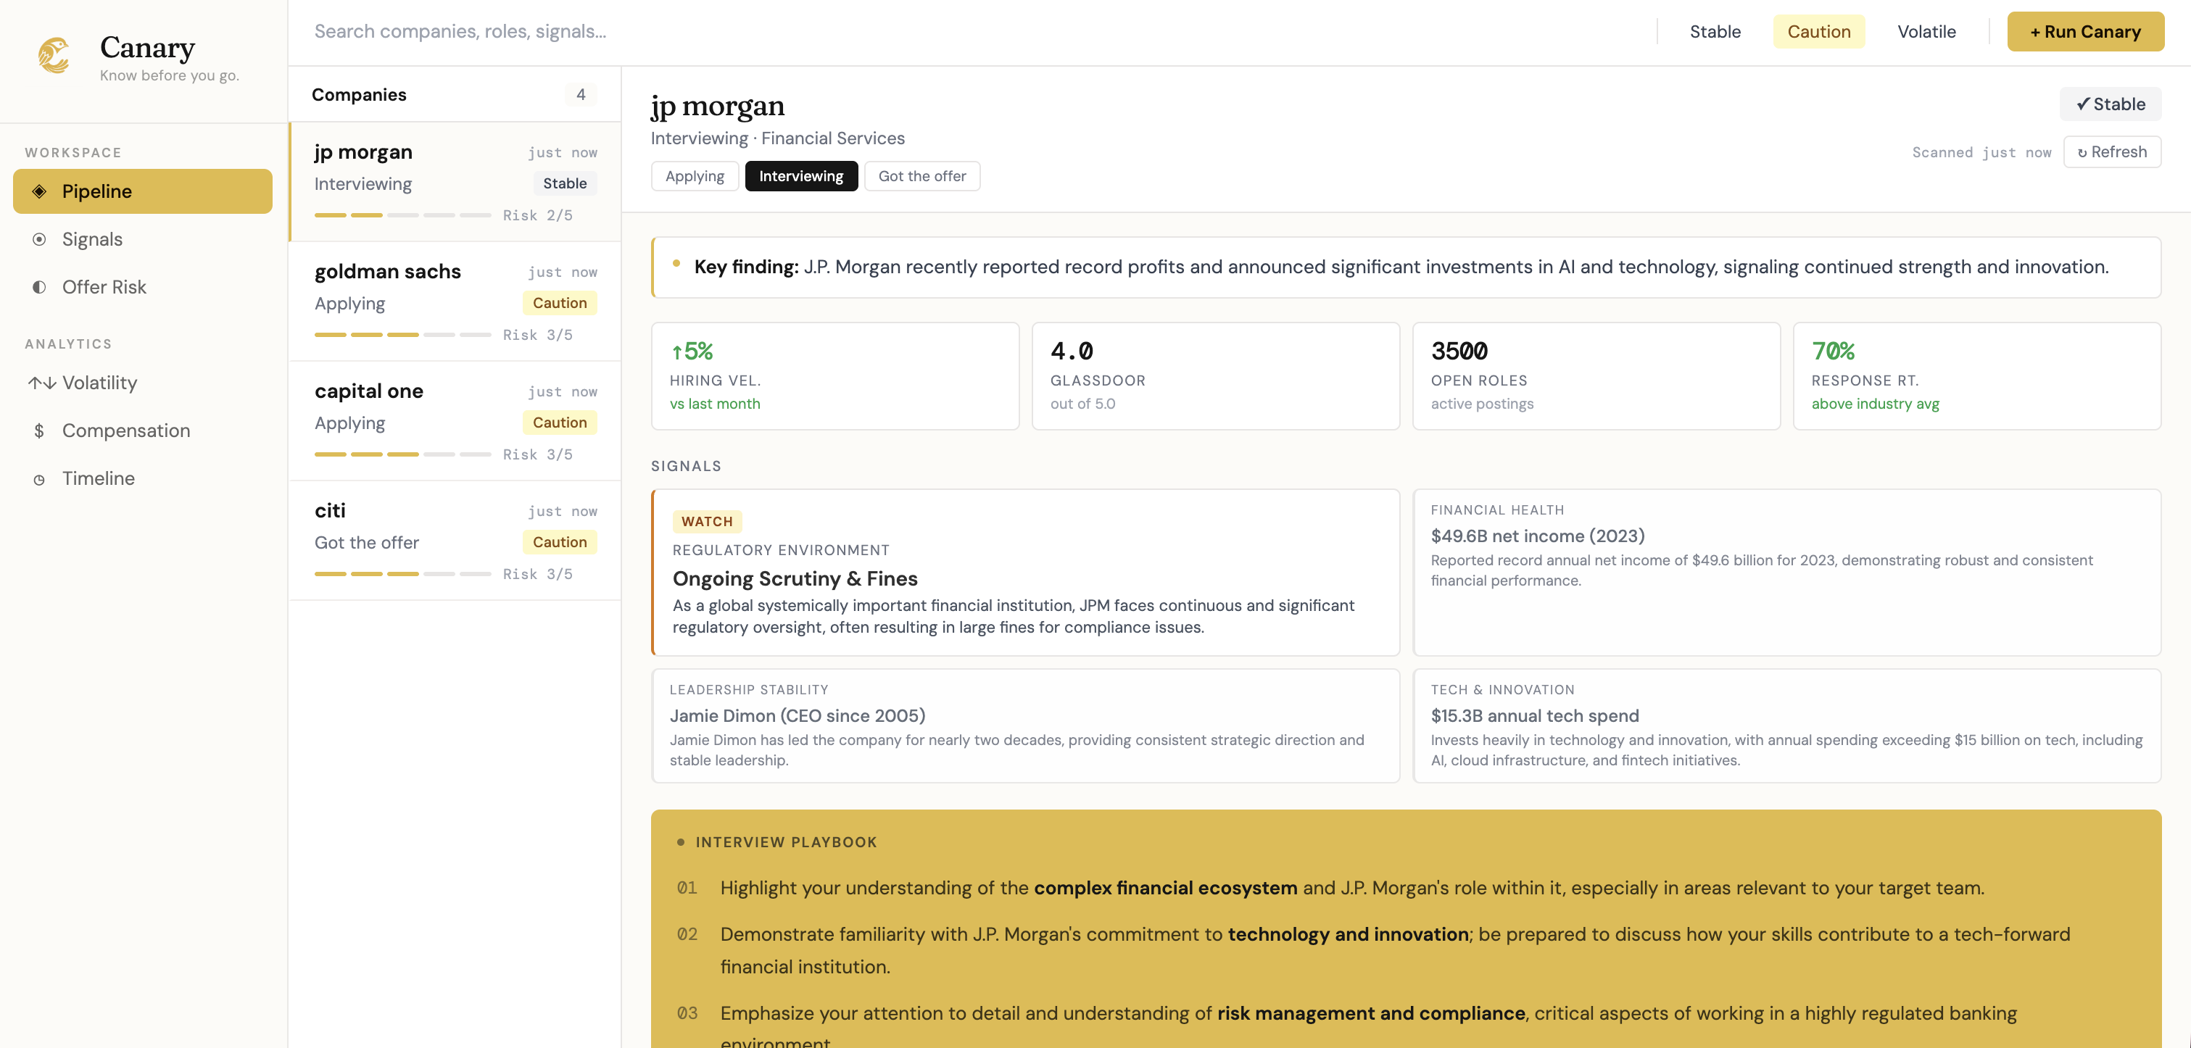The width and height of the screenshot is (2191, 1048).
Task: Open Volatility analytics
Action: tap(143, 383)
